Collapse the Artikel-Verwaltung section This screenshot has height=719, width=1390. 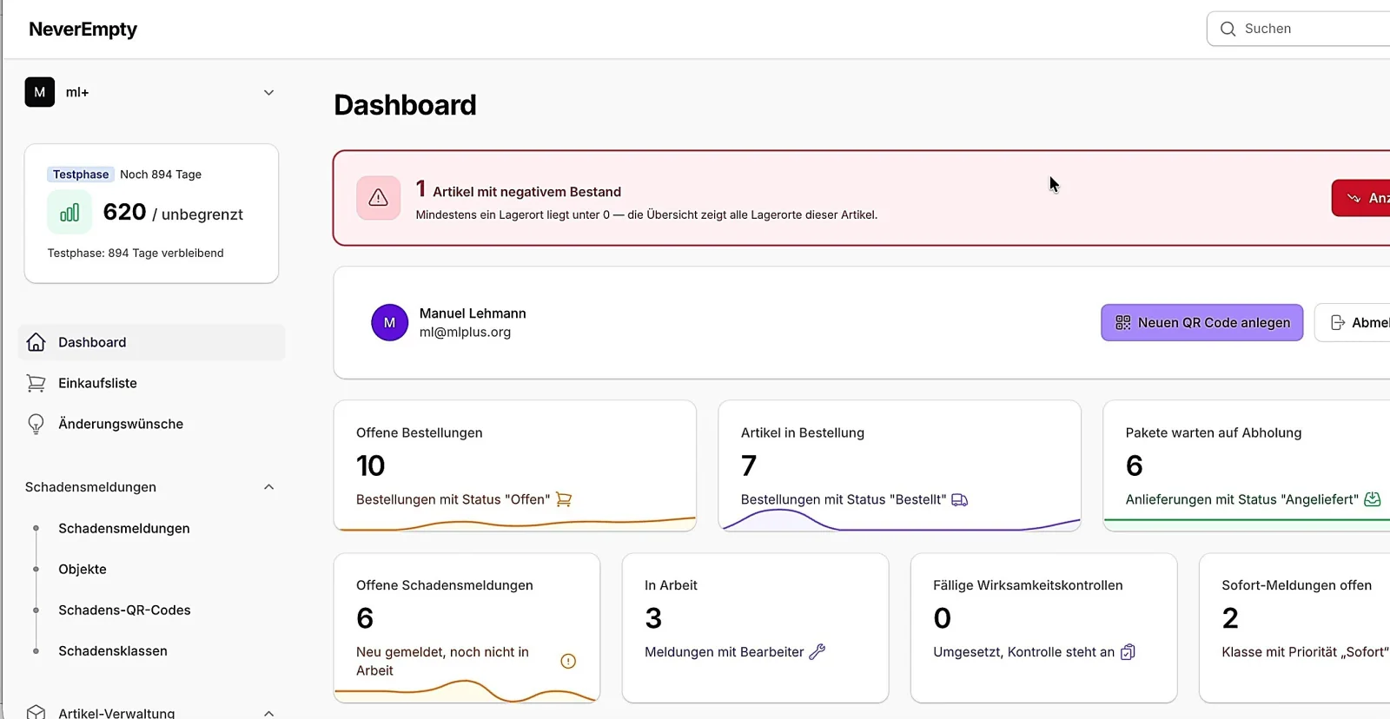268,713
